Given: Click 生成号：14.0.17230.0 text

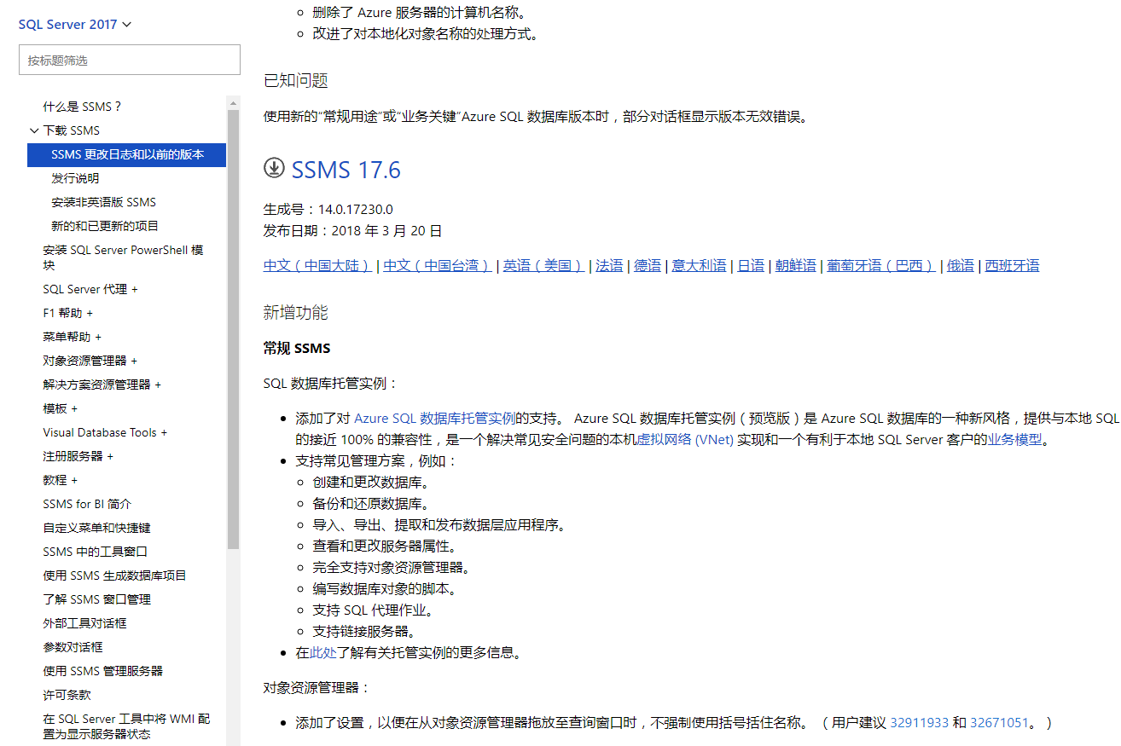Looking at the screenshot, I should point(328,209).
